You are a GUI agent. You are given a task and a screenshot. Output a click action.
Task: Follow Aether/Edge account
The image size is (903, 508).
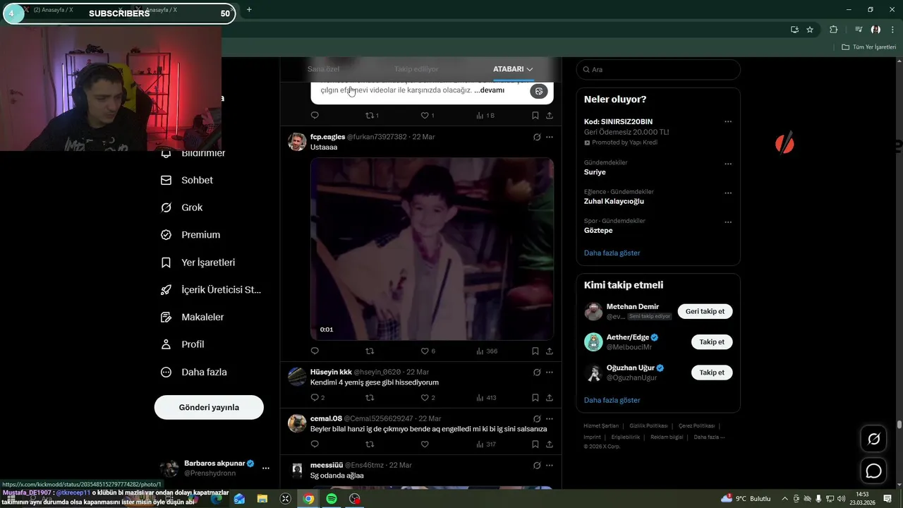(x=712, y=341)
